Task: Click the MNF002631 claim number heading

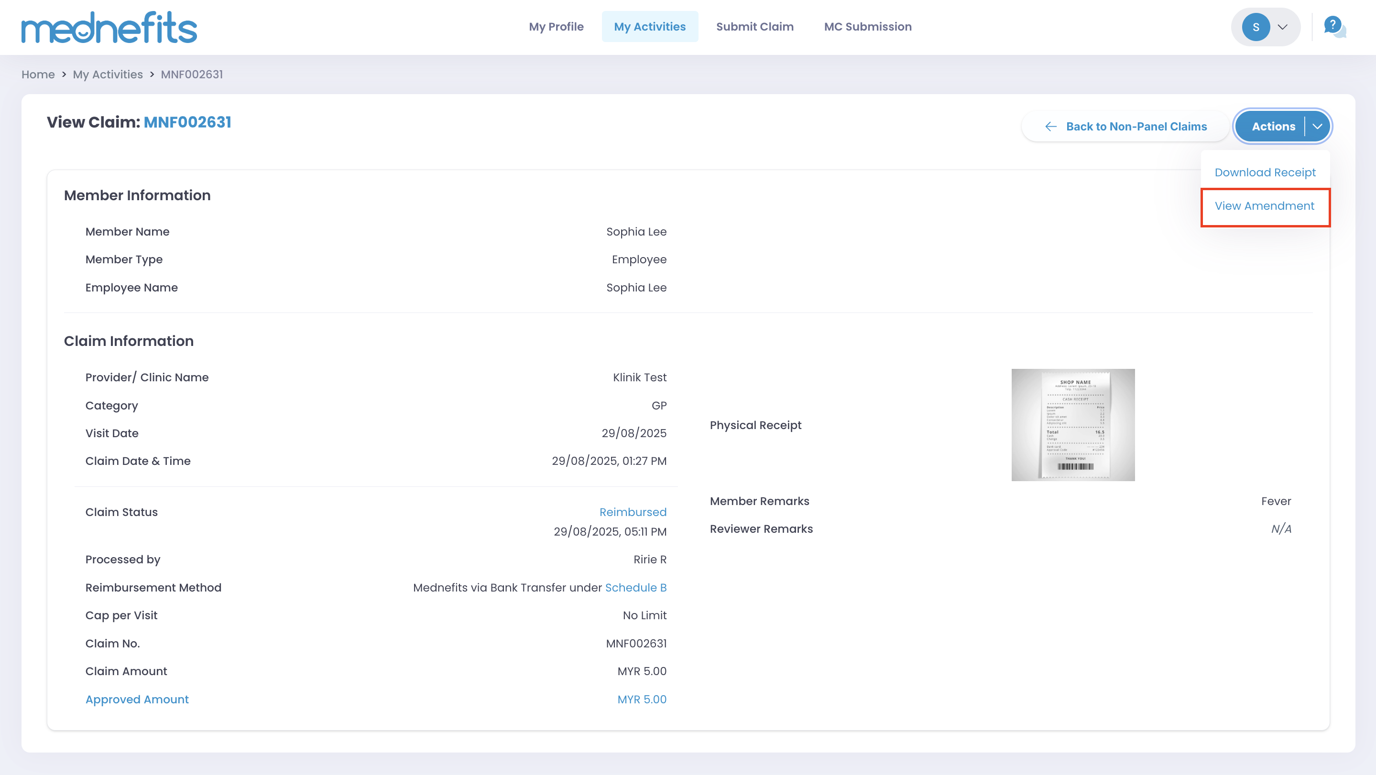Action: pyautogui.click(x=187, y=122)
